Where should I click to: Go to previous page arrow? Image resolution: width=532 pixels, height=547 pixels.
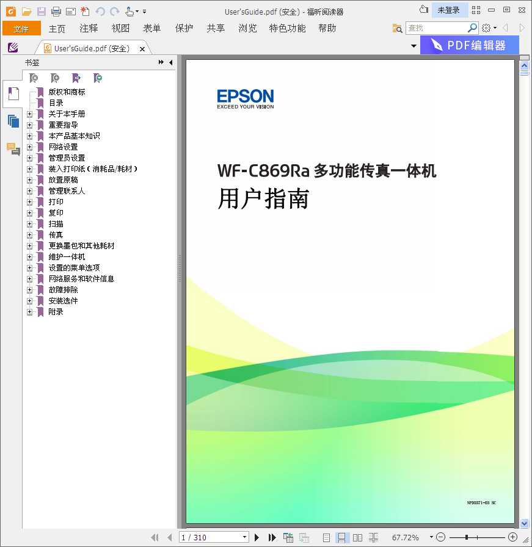coord(170,537)
